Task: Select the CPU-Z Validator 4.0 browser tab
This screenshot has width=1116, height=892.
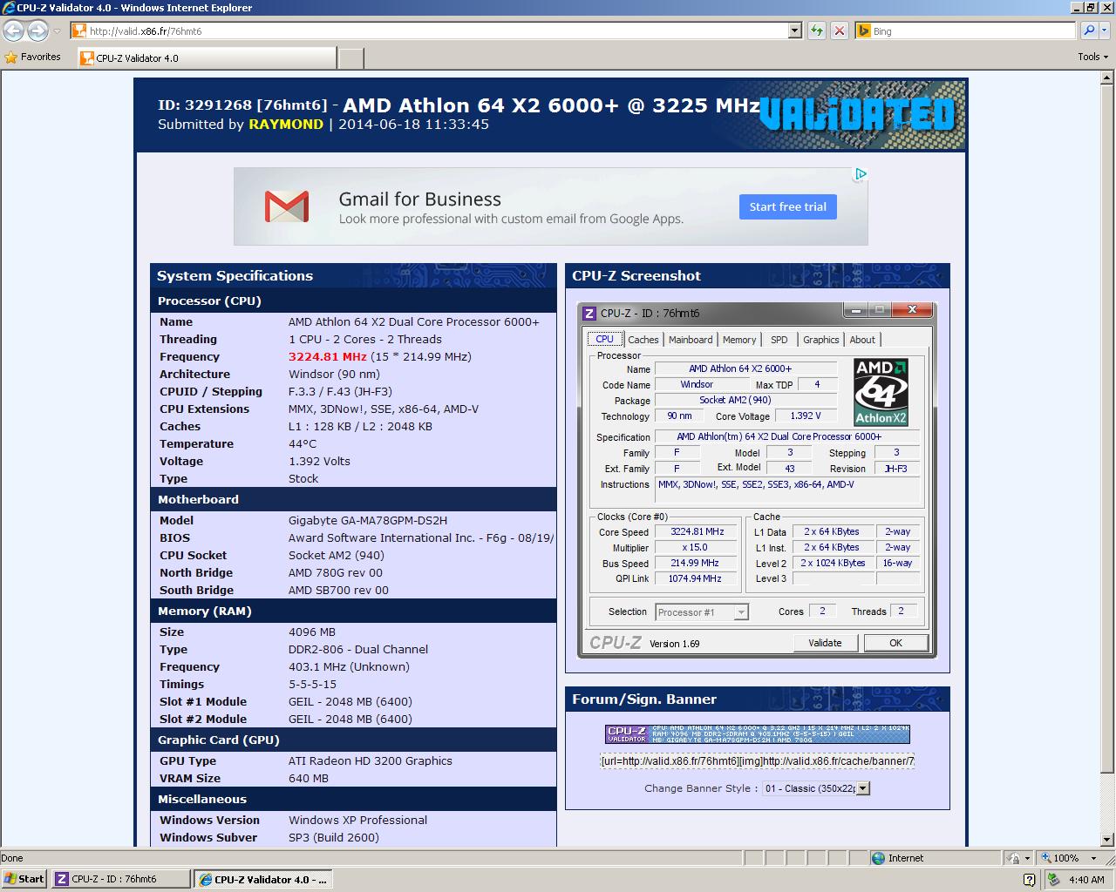Action: tap(207, 58)
